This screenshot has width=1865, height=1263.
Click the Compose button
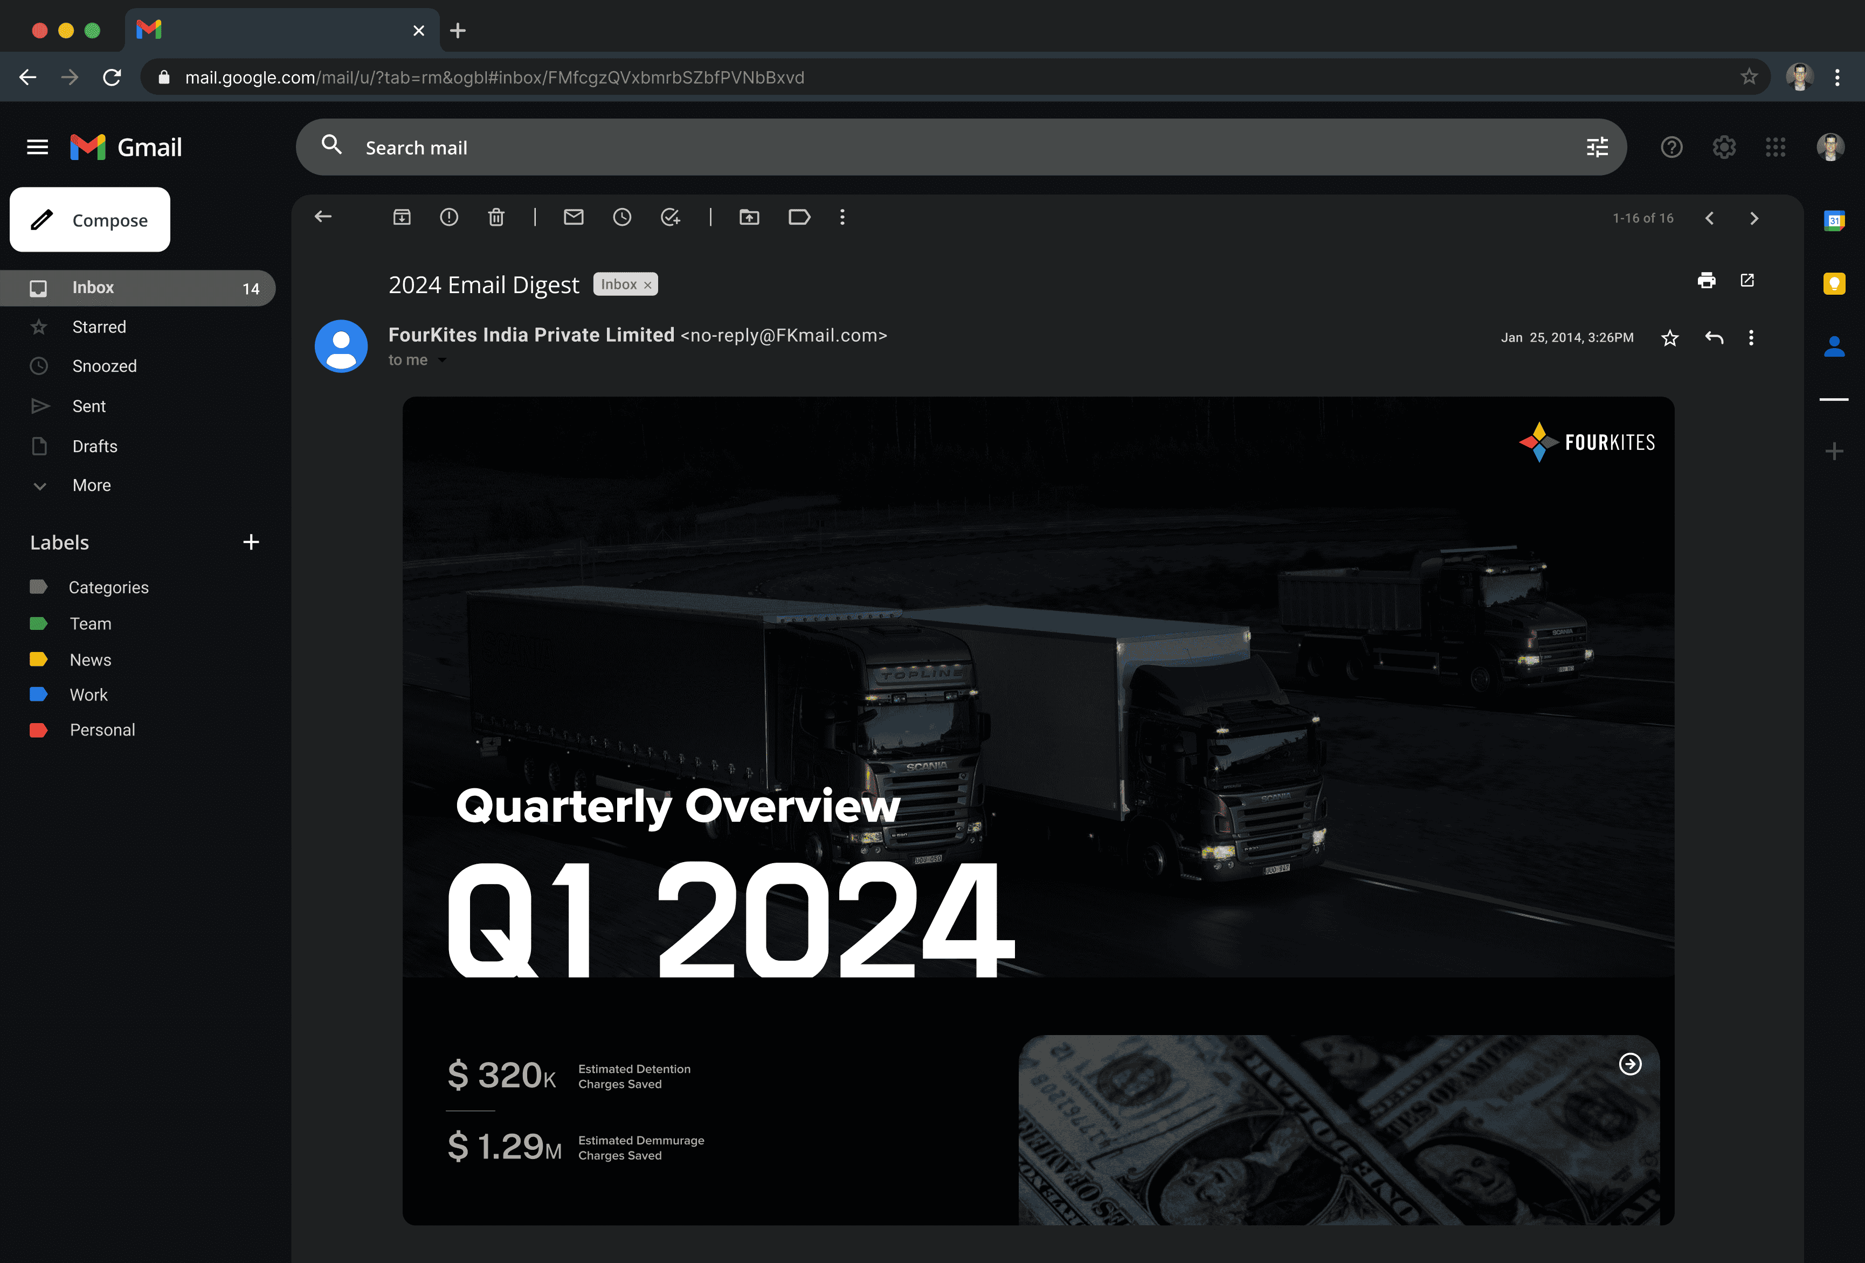click(90, 220)
